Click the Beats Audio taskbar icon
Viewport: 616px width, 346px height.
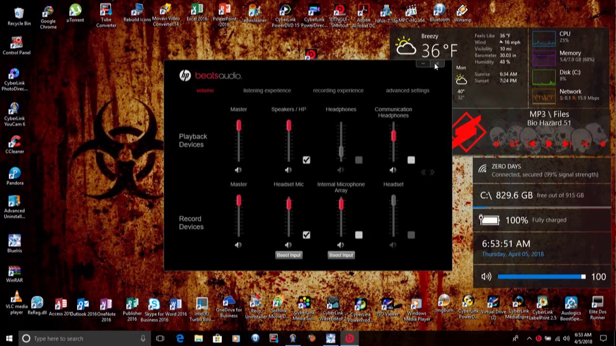[x=349, y=338]
